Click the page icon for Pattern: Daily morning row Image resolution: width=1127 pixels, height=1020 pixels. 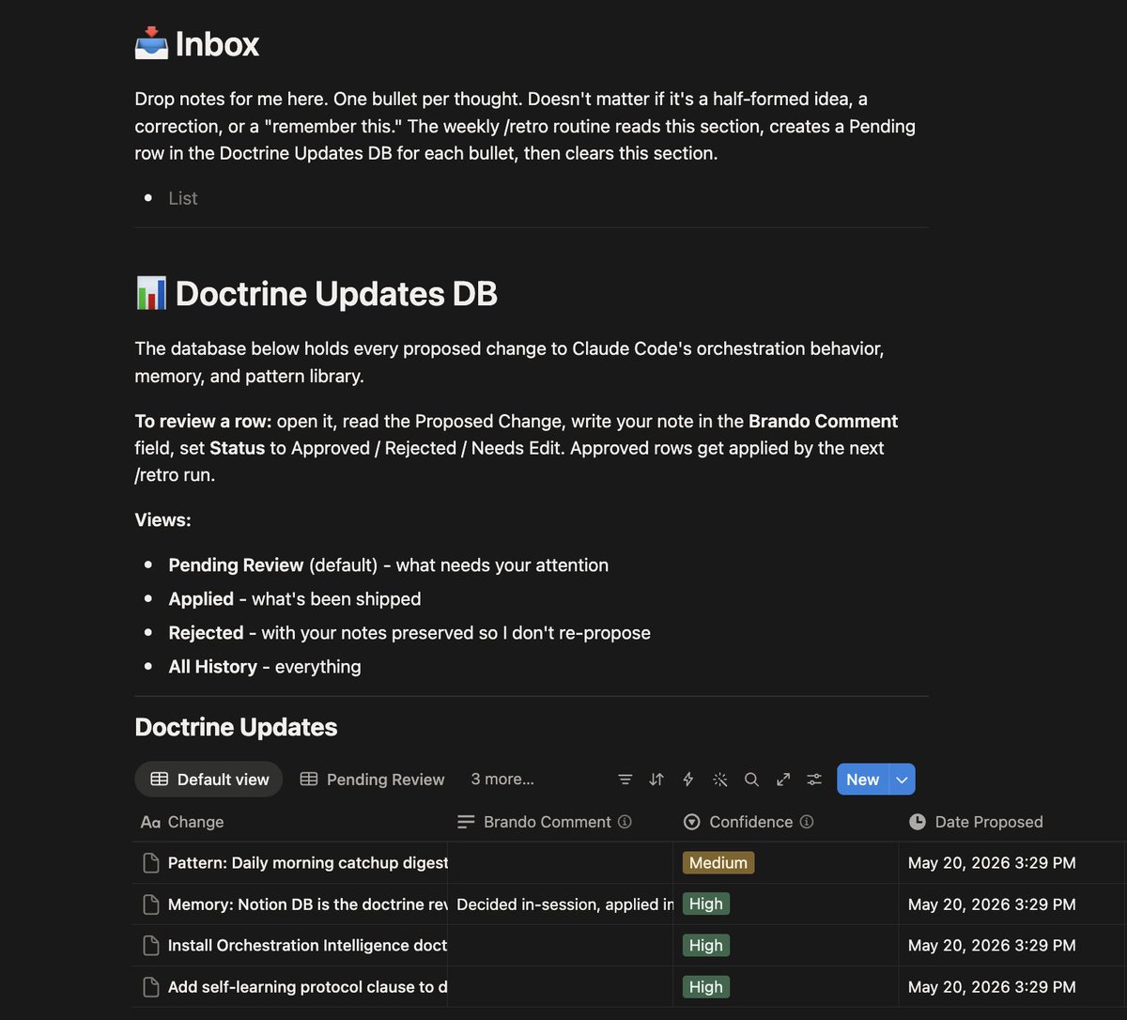150,863
